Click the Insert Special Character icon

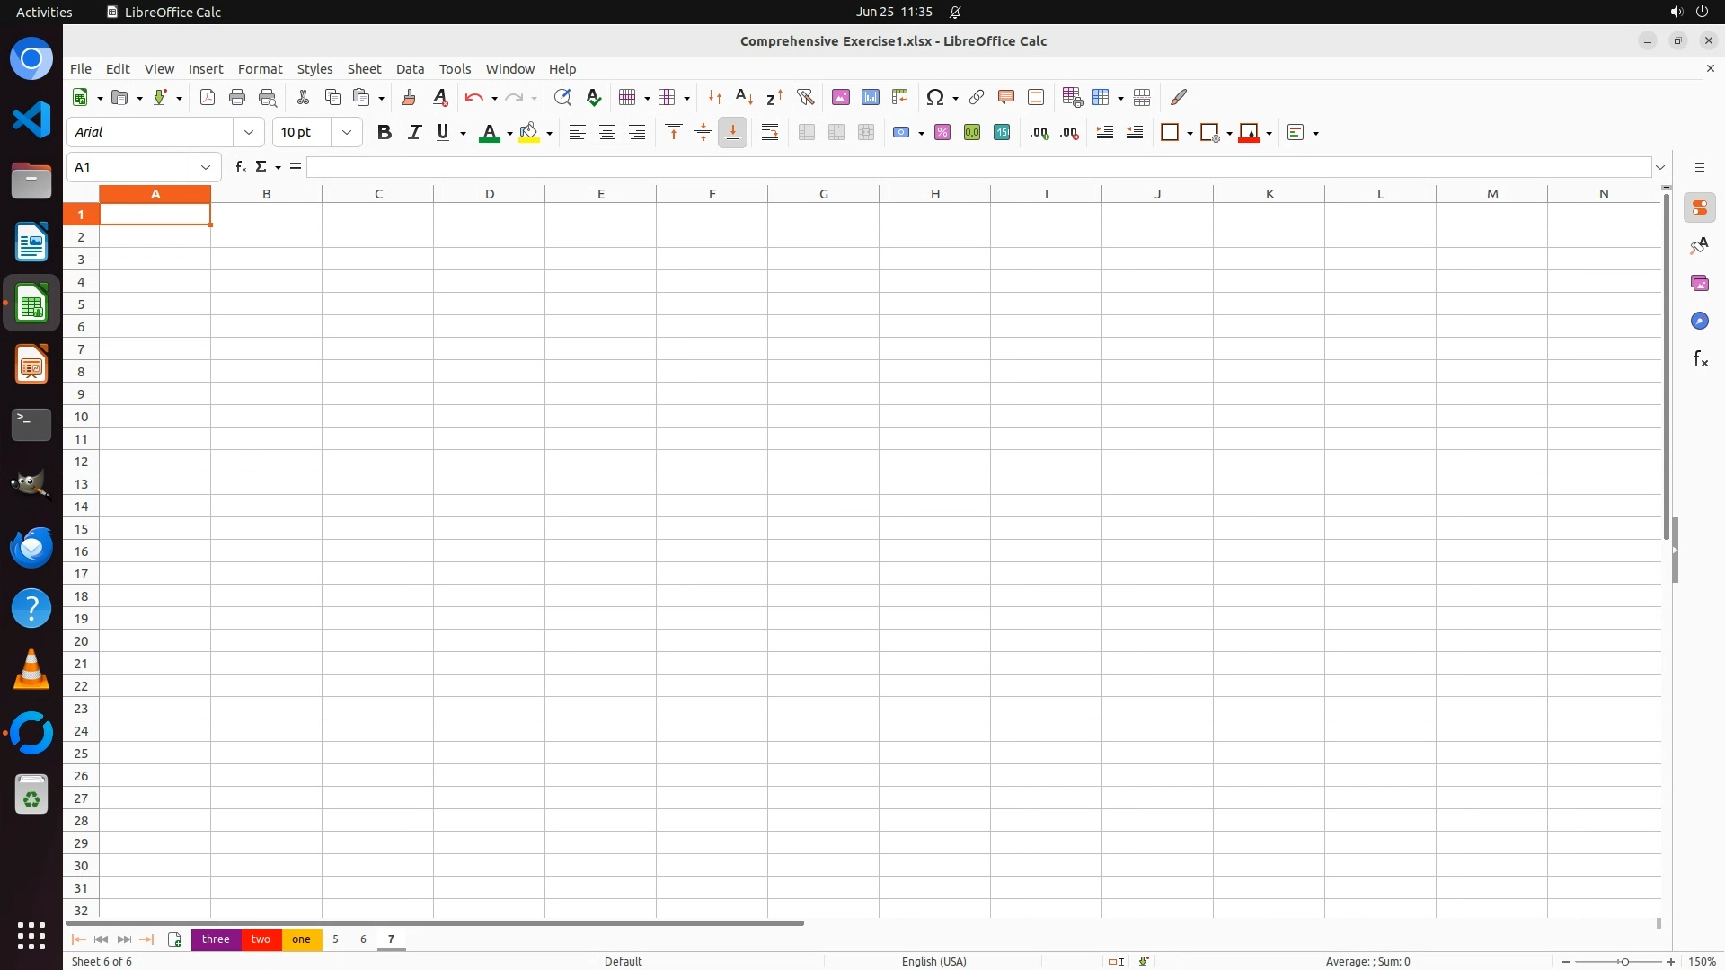[x=935, y=97]
